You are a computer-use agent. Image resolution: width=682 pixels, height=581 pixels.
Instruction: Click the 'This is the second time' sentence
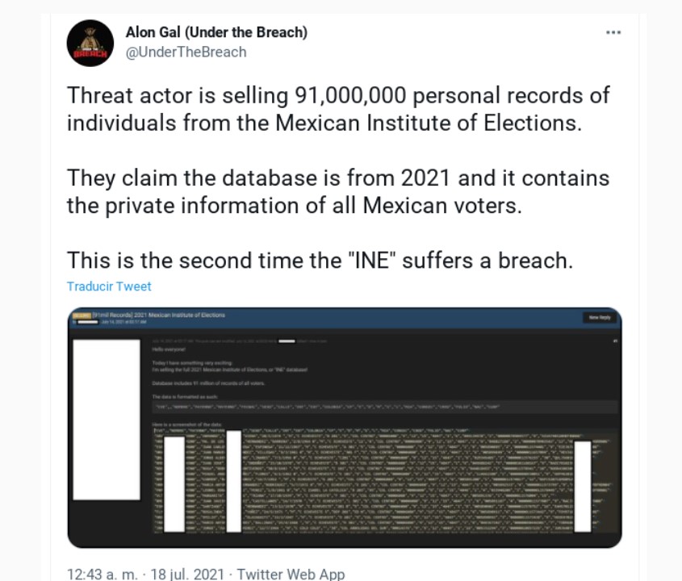tap(320, 261)
